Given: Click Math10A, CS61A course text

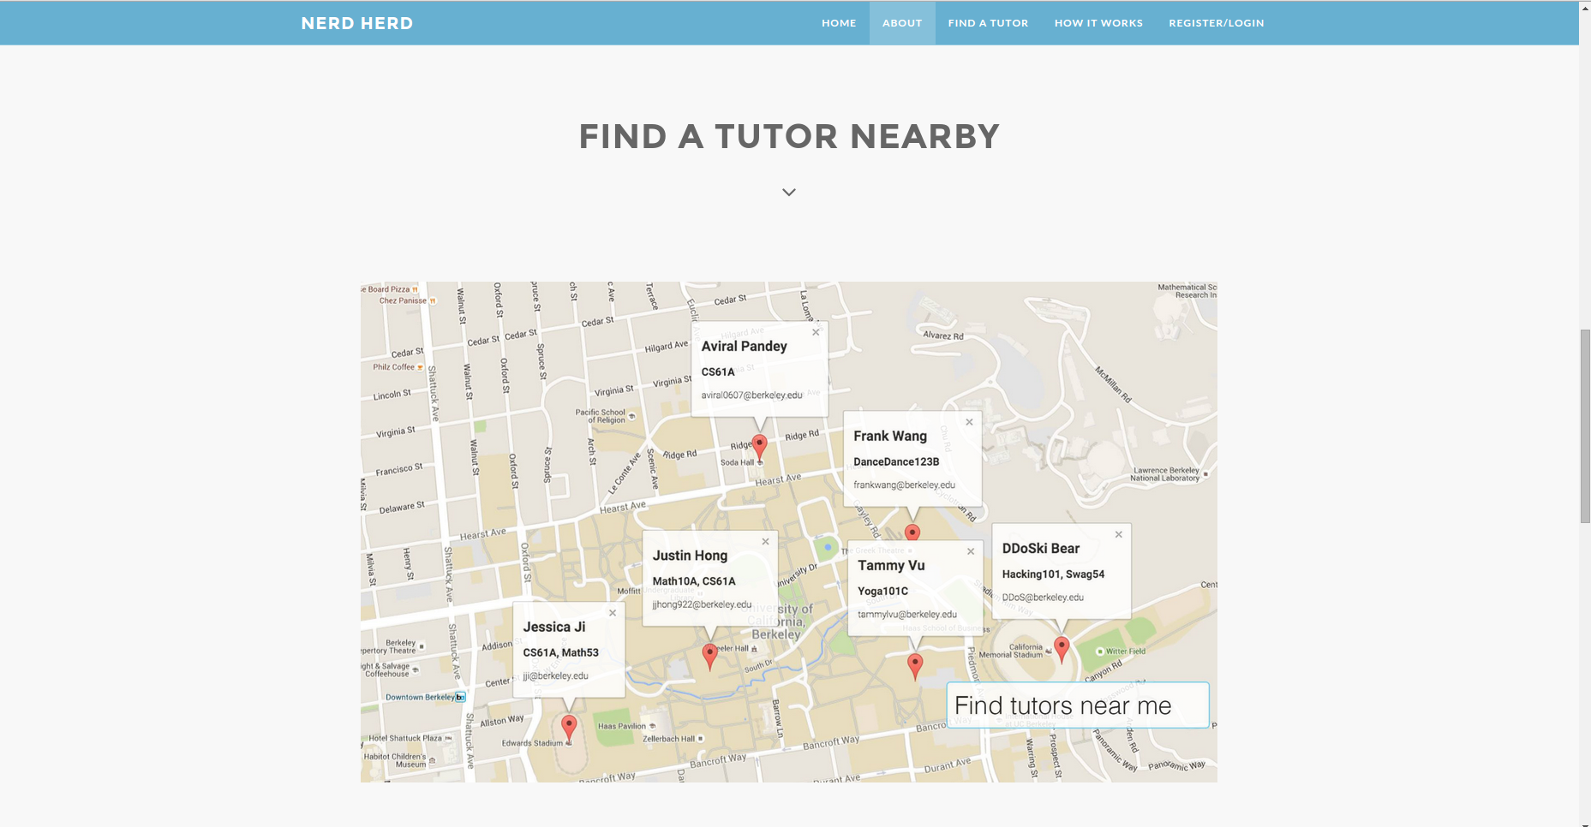Looking at the screenshot, I should [694, 580].
